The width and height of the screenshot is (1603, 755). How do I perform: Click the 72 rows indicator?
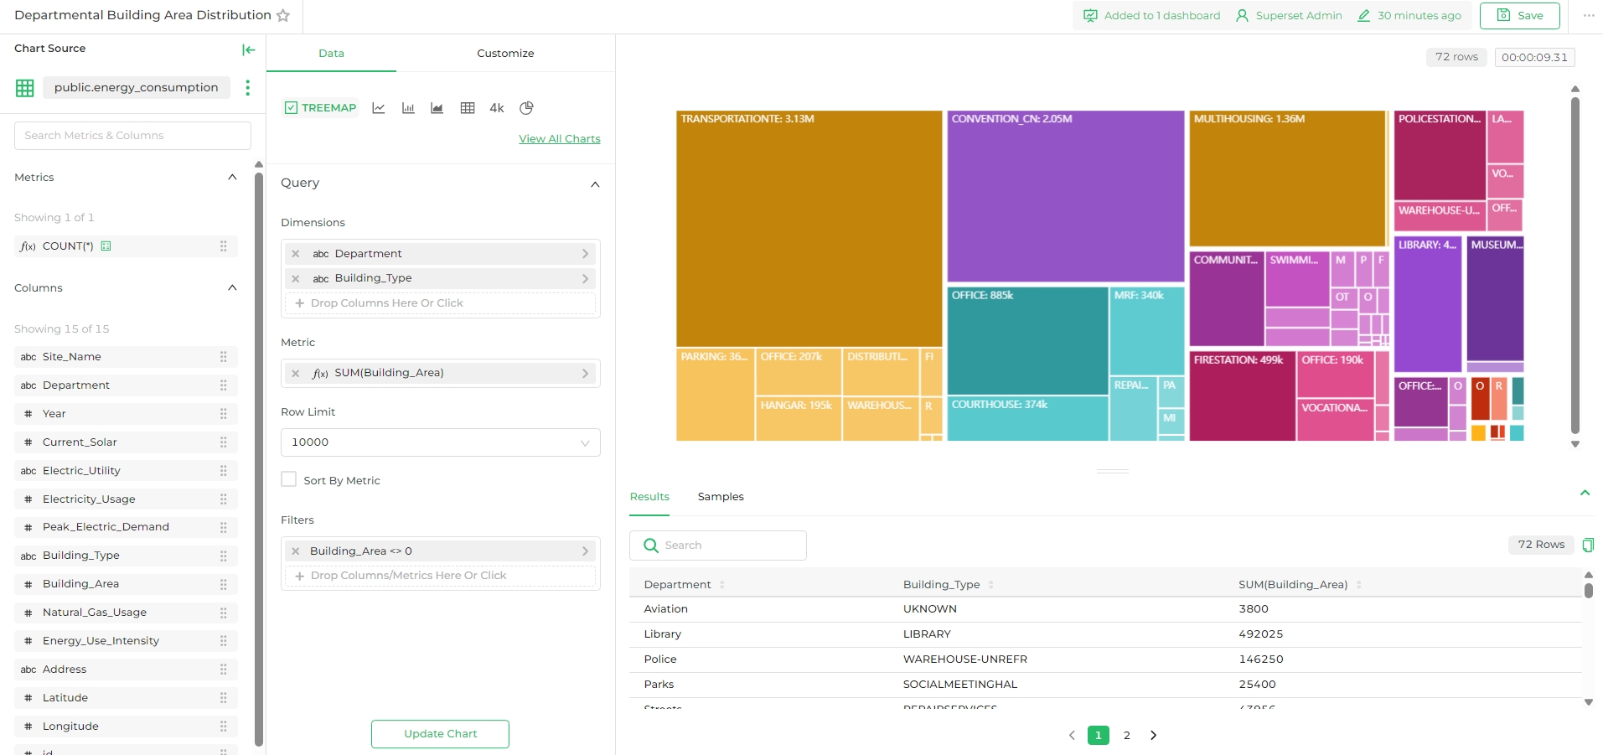click(x=1456, y=57)
